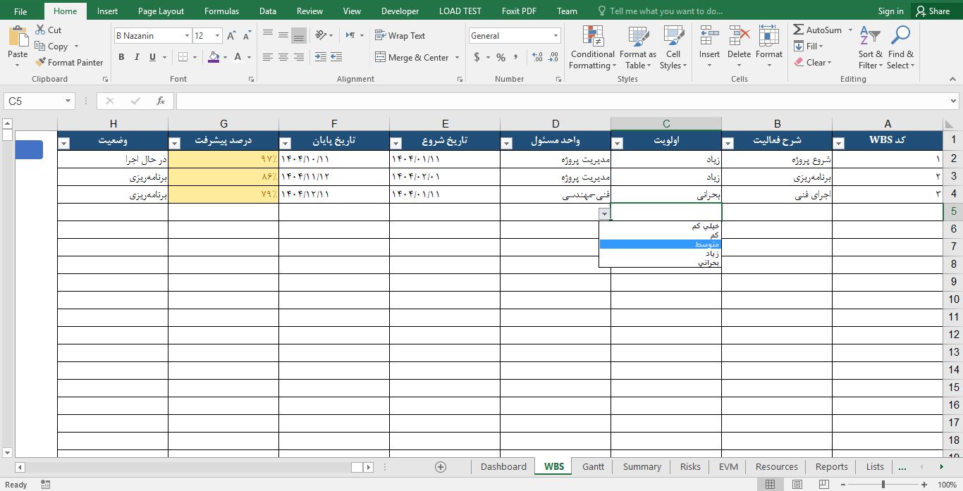Click the Insert Function fx icon
This screenshot has width=963, height=491.
(x=161, y=101)
